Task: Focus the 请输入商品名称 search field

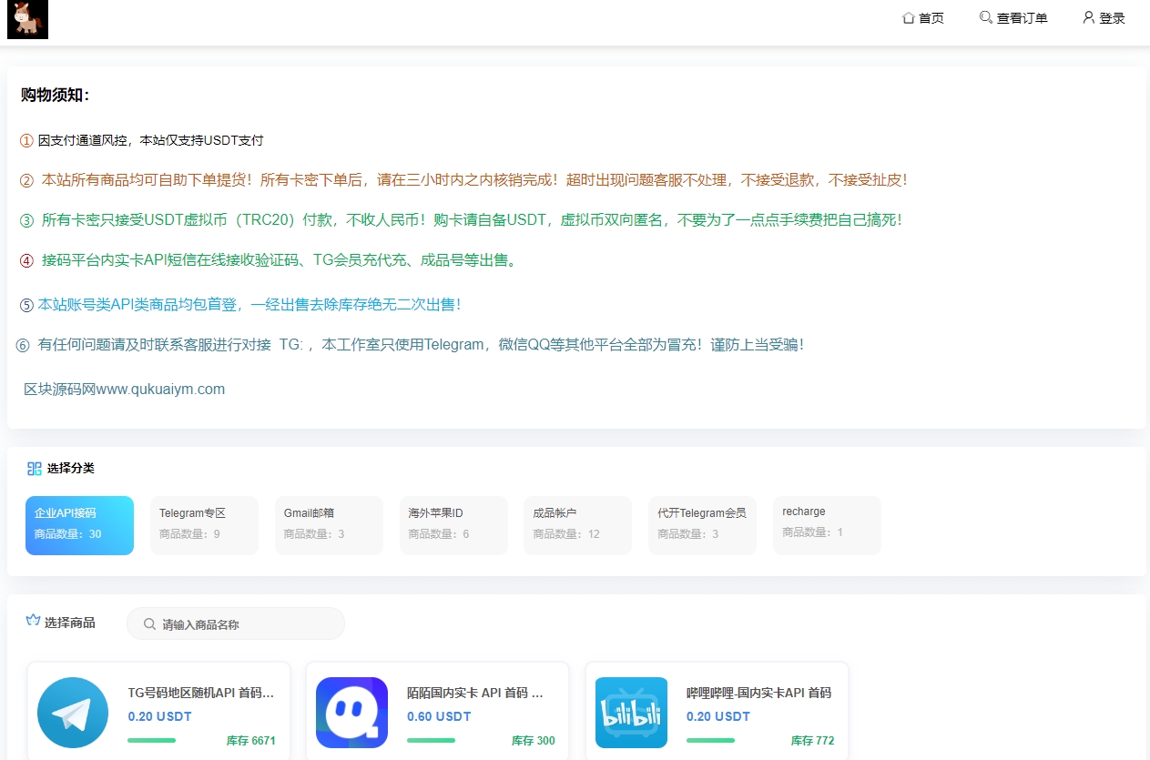Action: coord(236,624)
